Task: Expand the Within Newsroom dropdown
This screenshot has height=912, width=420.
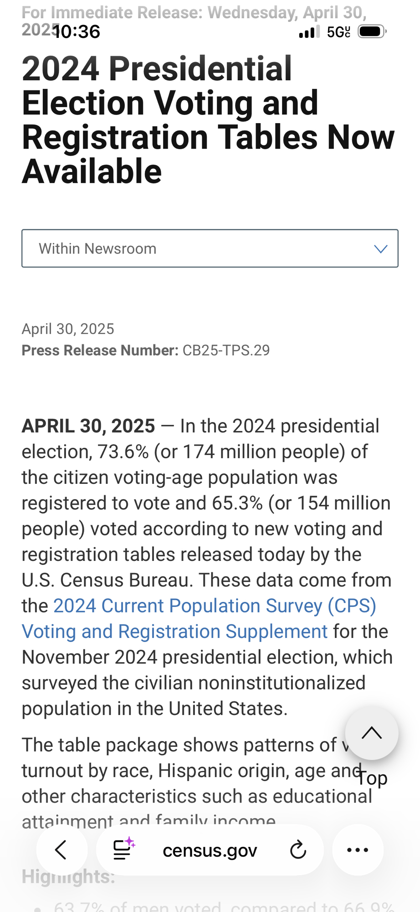Action: (210, 249)
